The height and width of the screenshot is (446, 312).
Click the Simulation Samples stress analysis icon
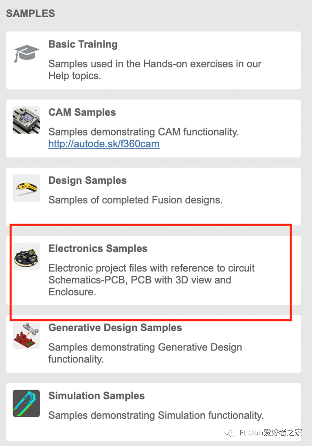pos(26,403)
